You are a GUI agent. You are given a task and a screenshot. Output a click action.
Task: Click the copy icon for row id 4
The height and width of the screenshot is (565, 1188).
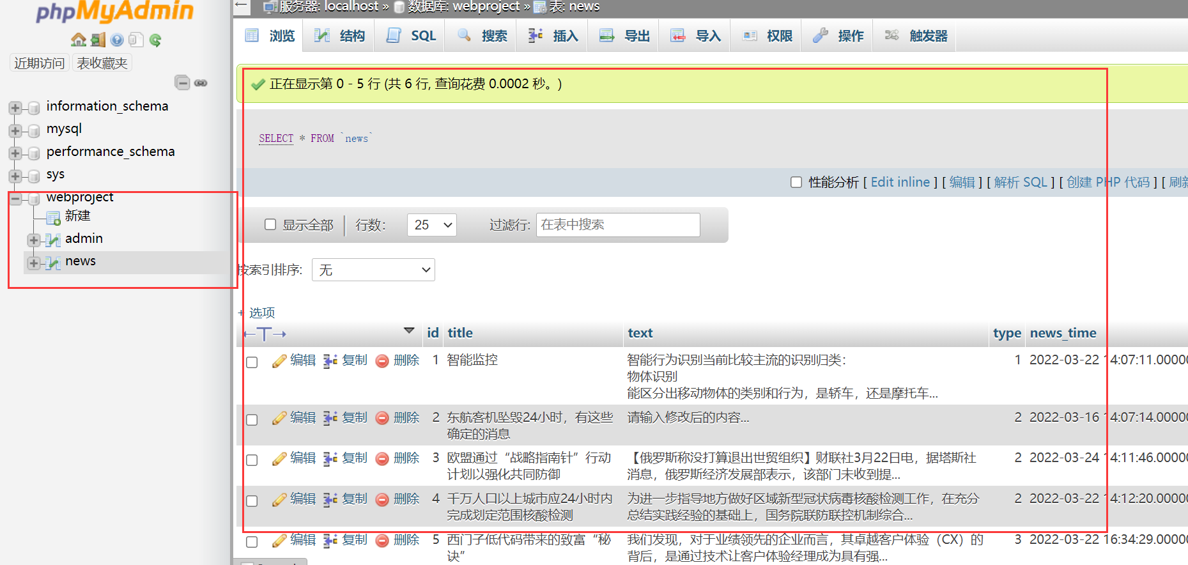coord(330,500)
